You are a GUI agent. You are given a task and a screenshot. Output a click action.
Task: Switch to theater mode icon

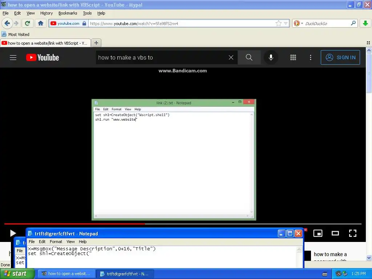[x=335, y=233]
